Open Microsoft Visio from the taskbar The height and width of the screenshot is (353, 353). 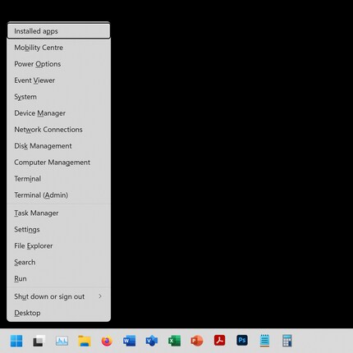tap(152, 341)
